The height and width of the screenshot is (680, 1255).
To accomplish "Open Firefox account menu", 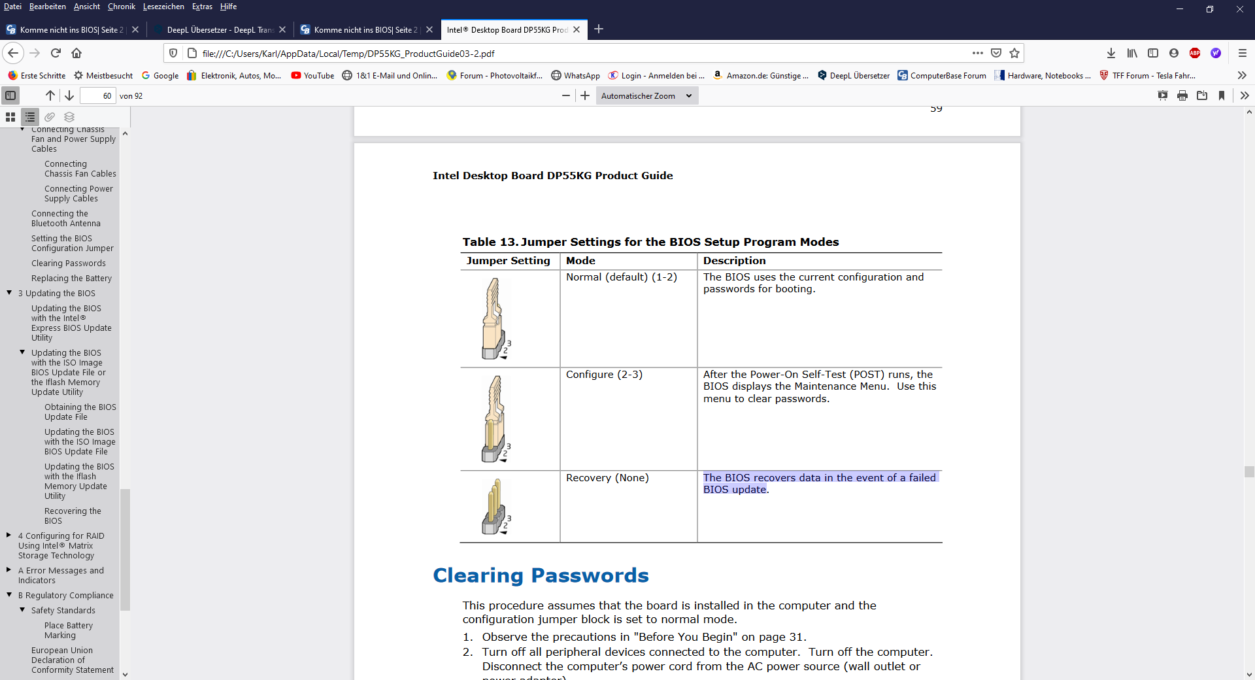I will [x=1174, y=53].
